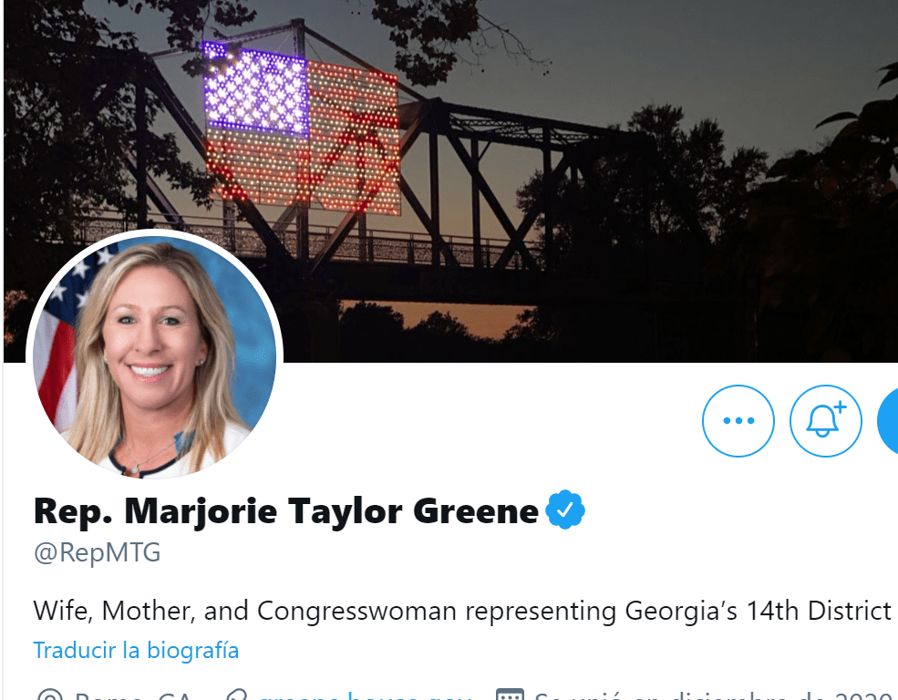The height and width of the screenshot is (700, 898).
Task: Click the Rome, GA location text
Action: [x=133, y=695]
